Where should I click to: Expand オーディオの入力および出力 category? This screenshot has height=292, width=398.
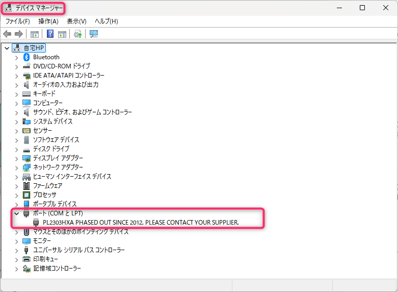[16, 85]
